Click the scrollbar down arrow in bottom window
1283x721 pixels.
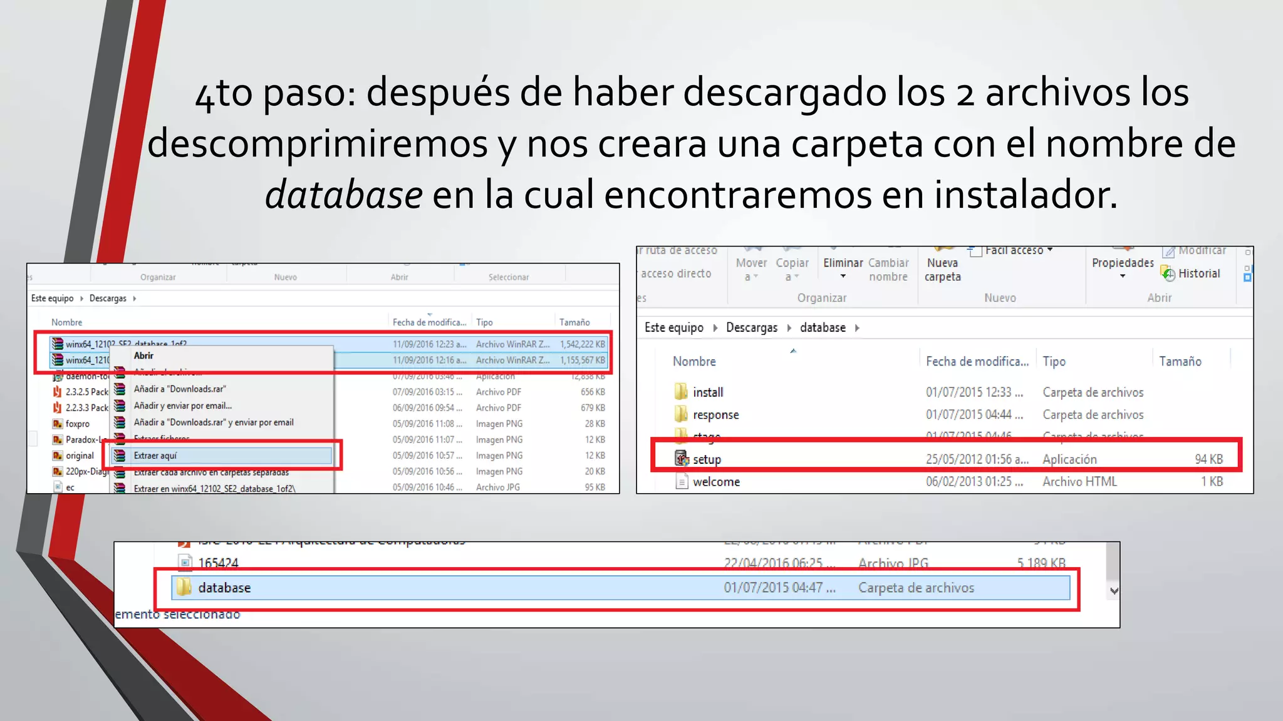point(1114,590)
